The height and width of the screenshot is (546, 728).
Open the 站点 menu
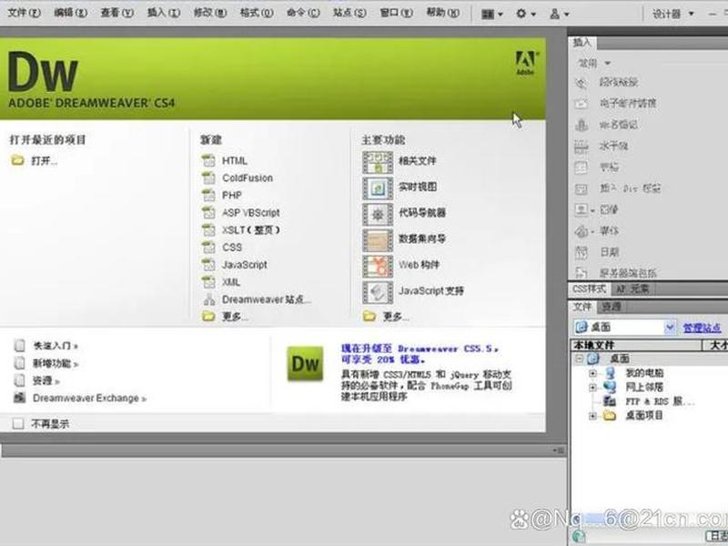point(349,13)
